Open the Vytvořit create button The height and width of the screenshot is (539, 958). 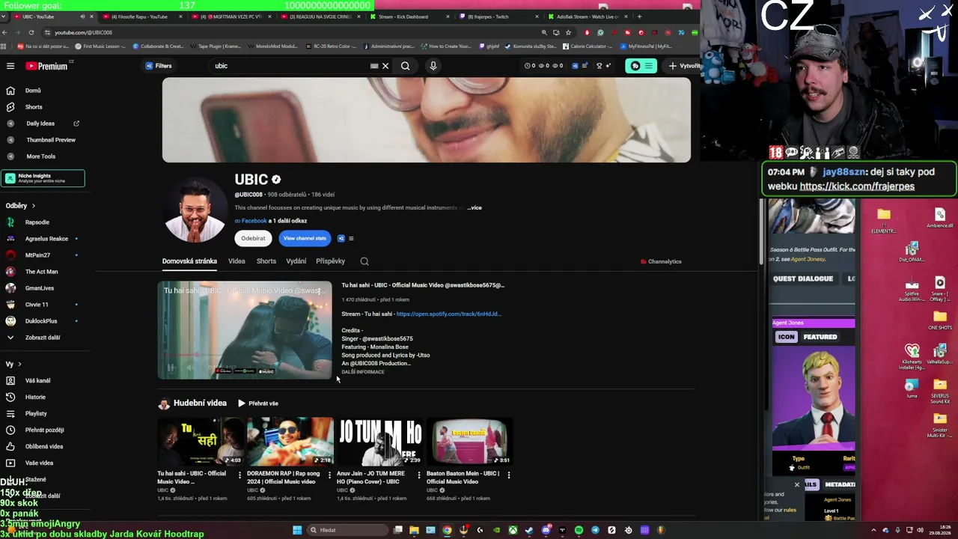coord(683,66)
